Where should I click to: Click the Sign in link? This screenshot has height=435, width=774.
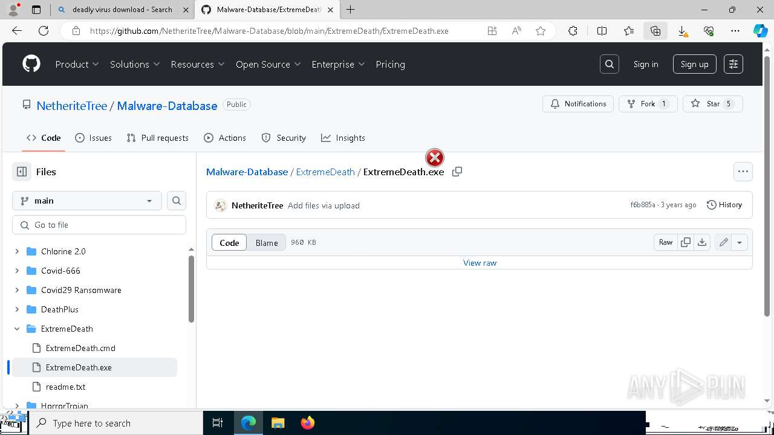(x=646, y=64)
